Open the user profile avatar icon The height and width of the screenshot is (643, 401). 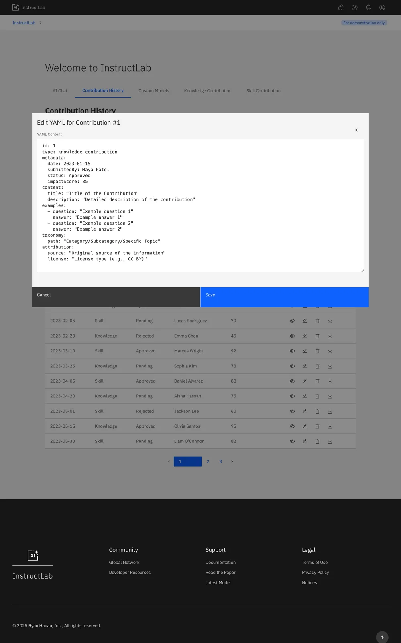382,8
